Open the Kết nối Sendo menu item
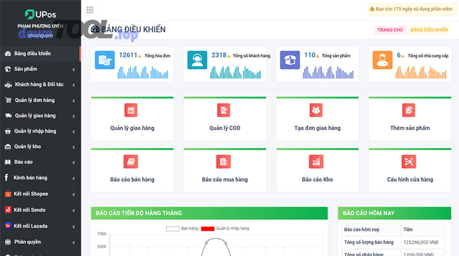 coord(40,210)
